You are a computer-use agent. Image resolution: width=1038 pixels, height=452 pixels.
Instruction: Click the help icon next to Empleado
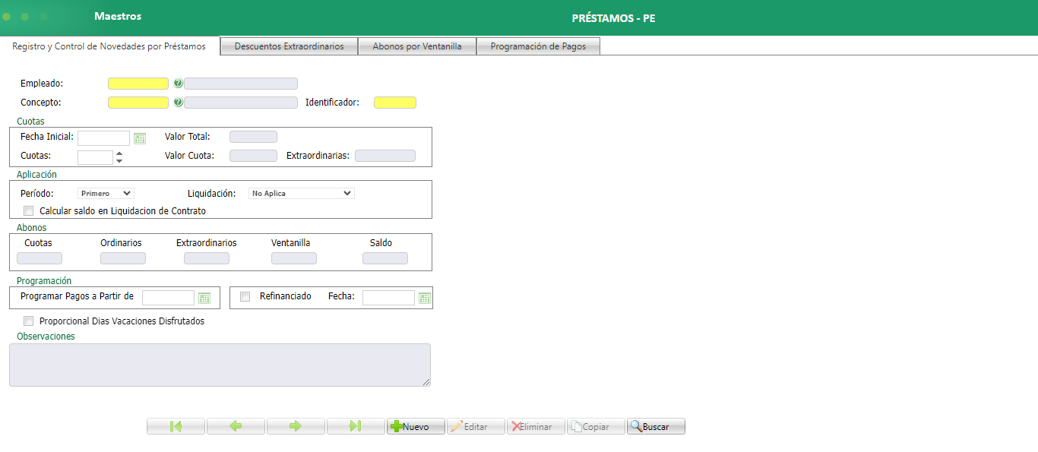(179, 83)
